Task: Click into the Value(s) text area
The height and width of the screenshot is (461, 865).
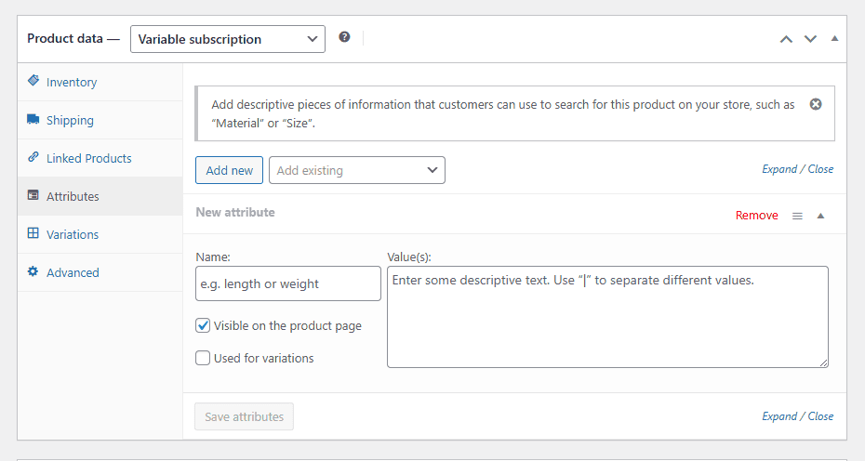Action: click(607, 317)
